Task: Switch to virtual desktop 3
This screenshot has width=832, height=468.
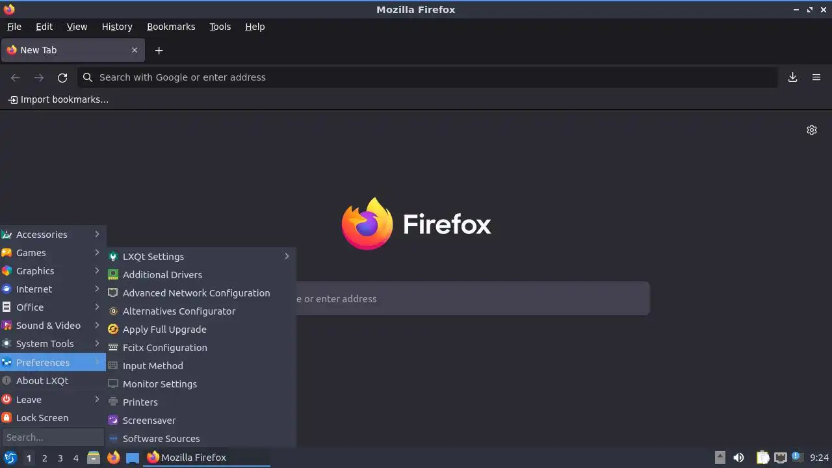Action: coord(60,458)
